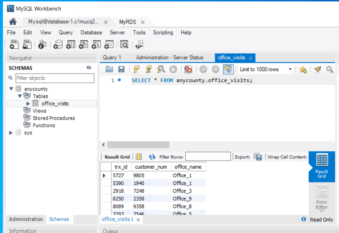Open Administration - Server Status tab

[170, 58]
